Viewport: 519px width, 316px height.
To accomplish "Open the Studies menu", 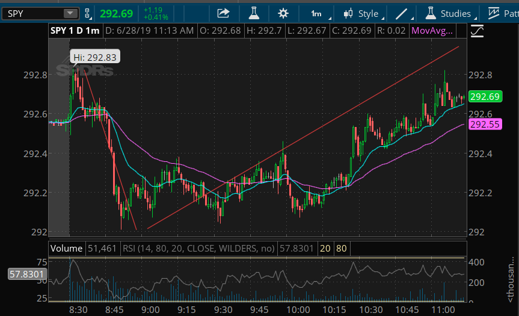I will tap(455, 14).
